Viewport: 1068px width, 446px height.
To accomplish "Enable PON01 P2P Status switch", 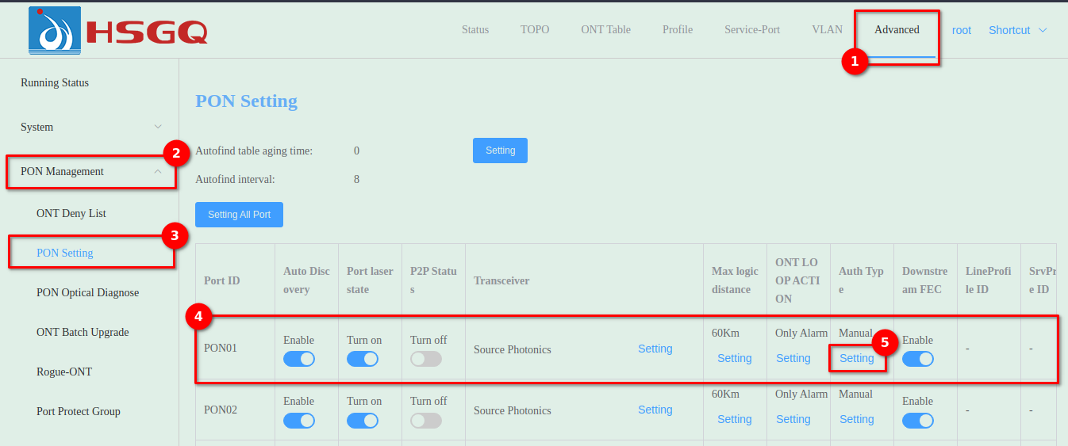I will (425, 359).
